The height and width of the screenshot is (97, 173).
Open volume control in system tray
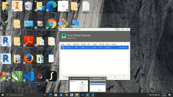153,95
